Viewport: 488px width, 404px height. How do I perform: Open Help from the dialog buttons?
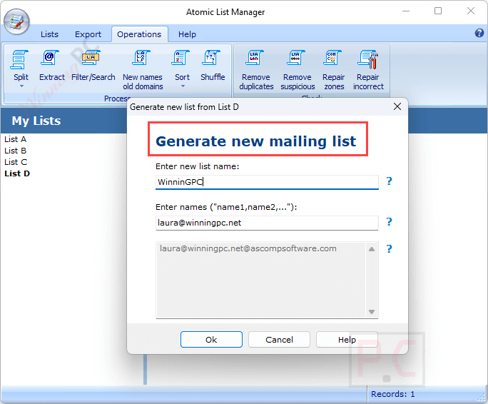tap(347, 340)
